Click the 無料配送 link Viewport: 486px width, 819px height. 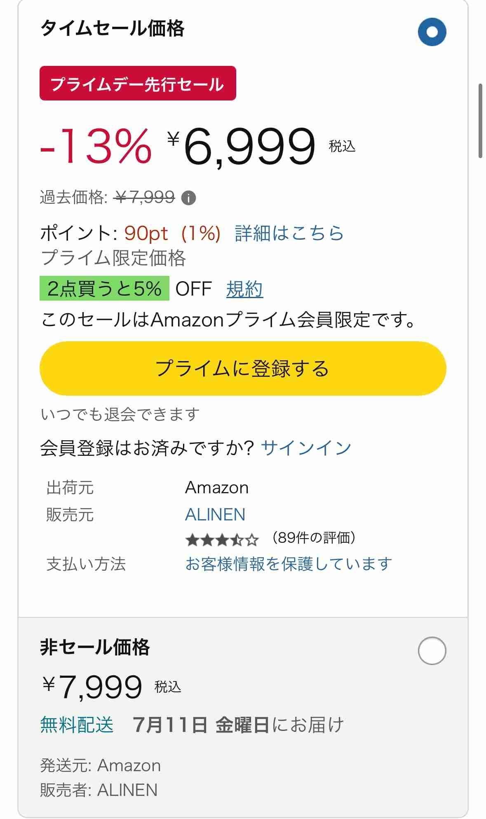[x=77, y=725]
